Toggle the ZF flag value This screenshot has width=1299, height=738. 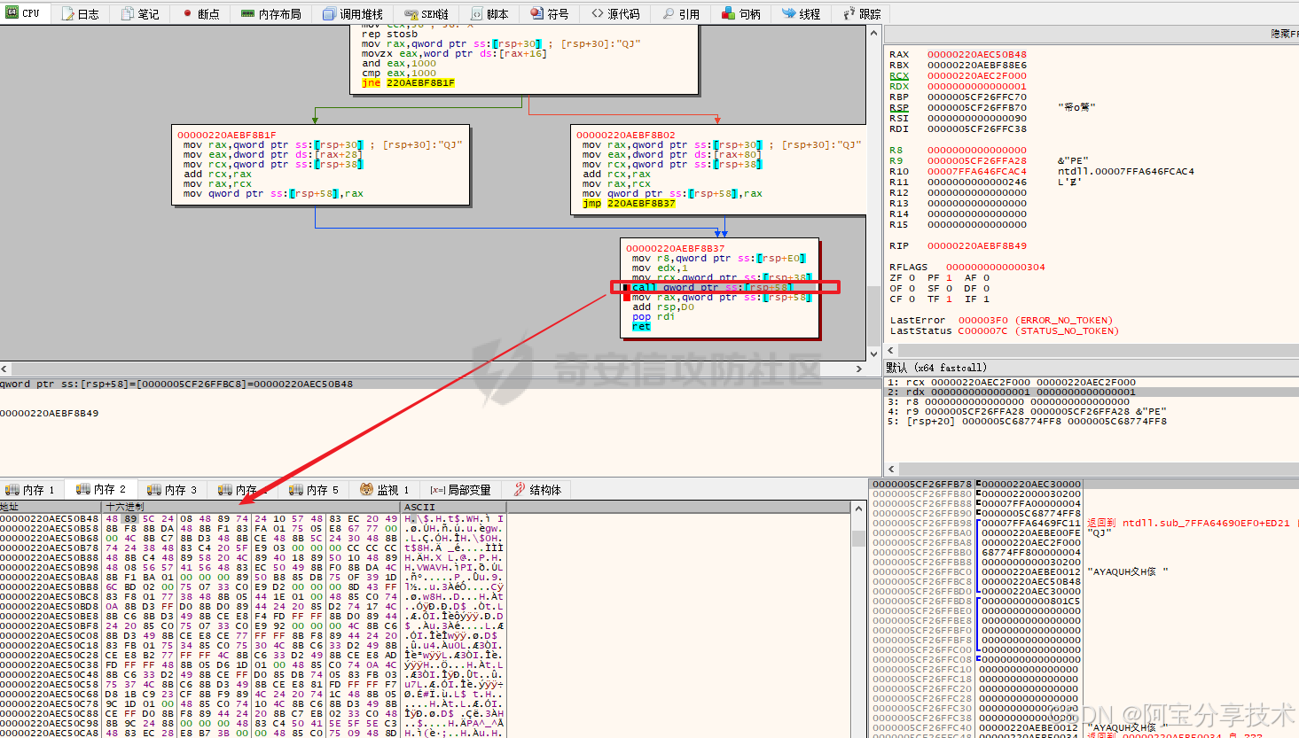pos(911,277)
